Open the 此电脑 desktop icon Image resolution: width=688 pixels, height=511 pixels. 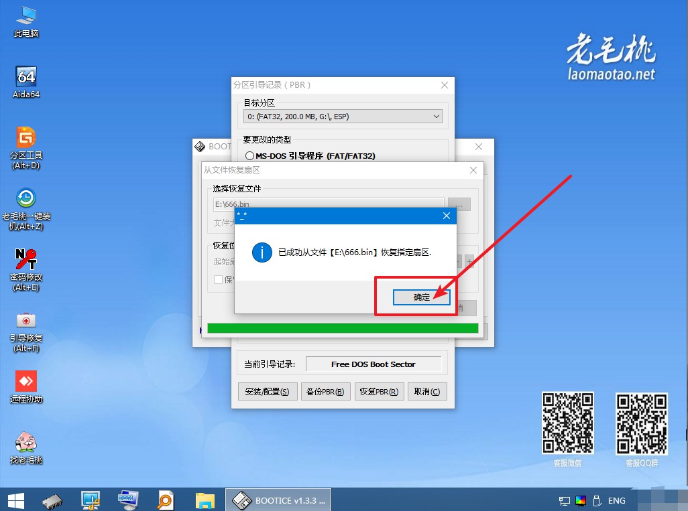coord(26,22)
